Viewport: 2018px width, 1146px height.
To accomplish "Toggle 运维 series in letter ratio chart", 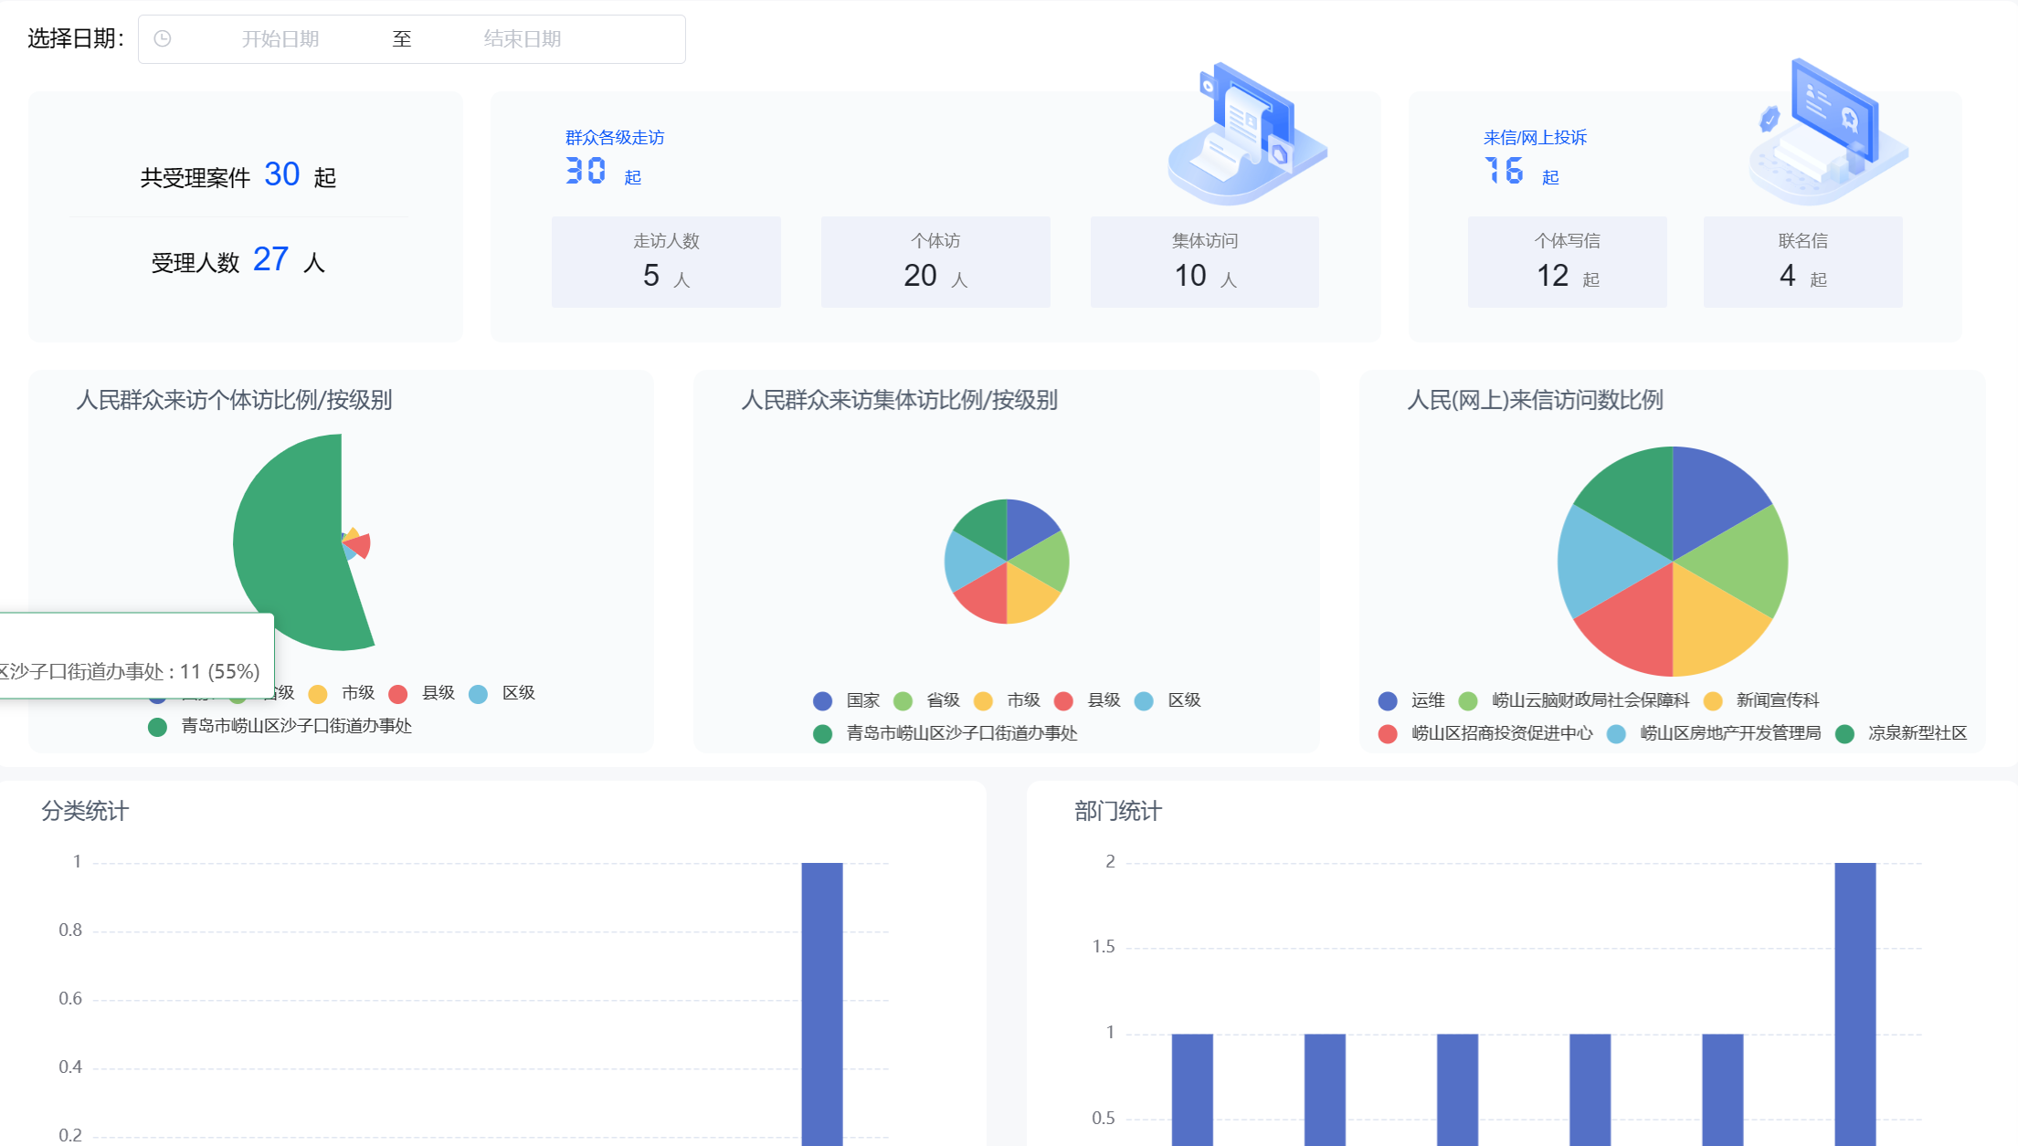I will pos(1427,700).
